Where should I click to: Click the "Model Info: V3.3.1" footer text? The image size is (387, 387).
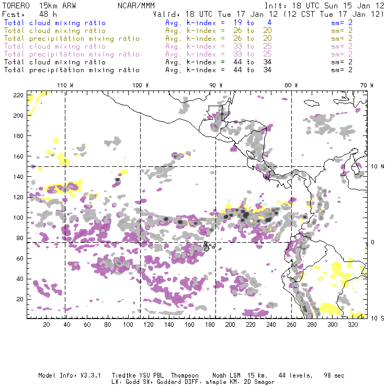[70, 375]
